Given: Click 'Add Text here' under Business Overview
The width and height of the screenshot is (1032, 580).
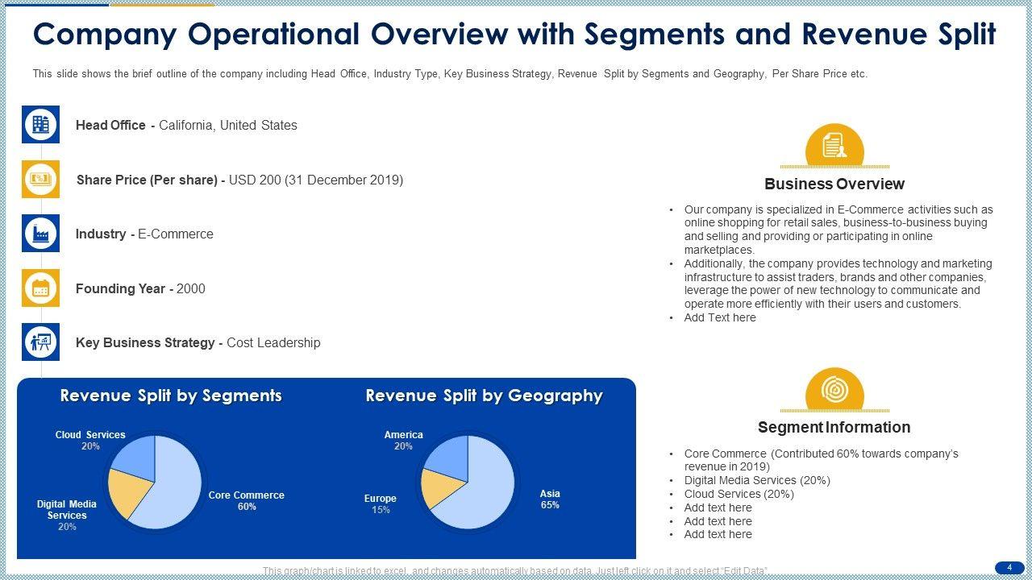Looking at the screenshot, I should point(719,317).
